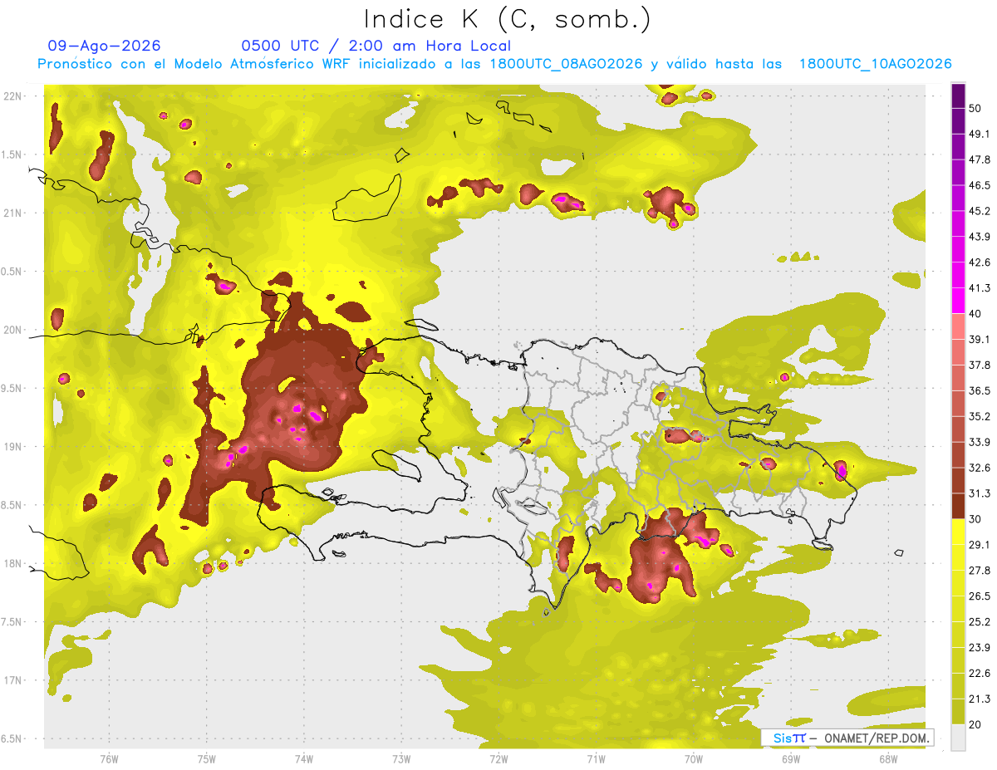Click the '22.6' colorbar label
The height and width of the screenshot is (770, 997).
point(980,674)
